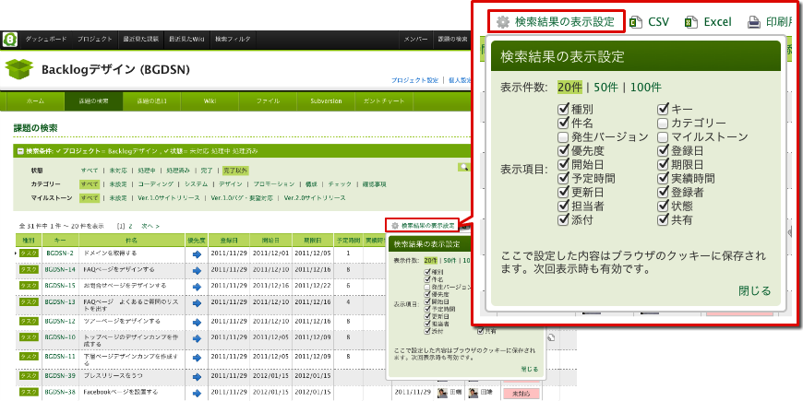The image size is (803, 401).
Task: Toggle the 実績時間 checkbox in the enlarged panel
Action: [x=663, y=178]
